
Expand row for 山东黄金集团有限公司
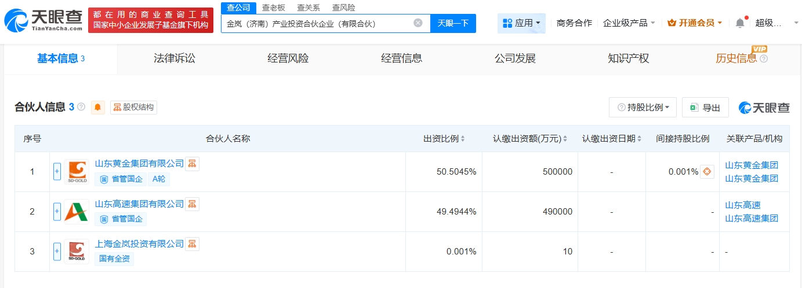(57, 172)
